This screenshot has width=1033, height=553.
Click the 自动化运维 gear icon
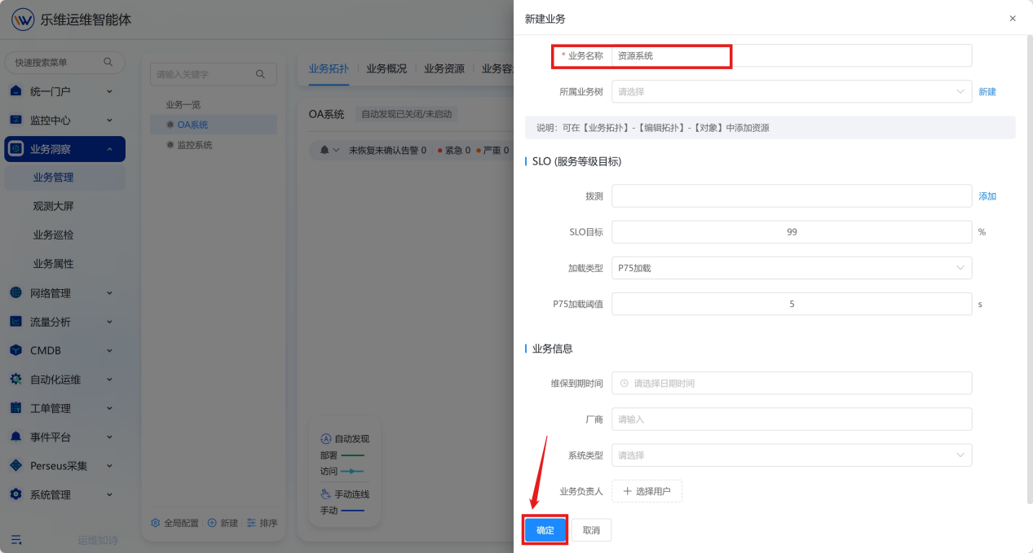[x=15, y=380]
